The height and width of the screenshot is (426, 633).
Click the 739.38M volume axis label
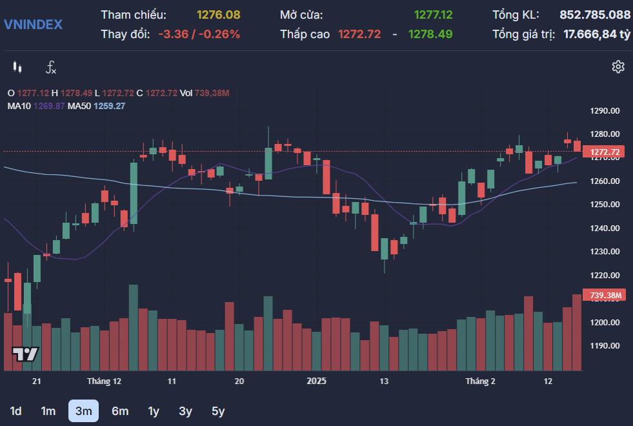pyautogui.click(x=605, y=295)
